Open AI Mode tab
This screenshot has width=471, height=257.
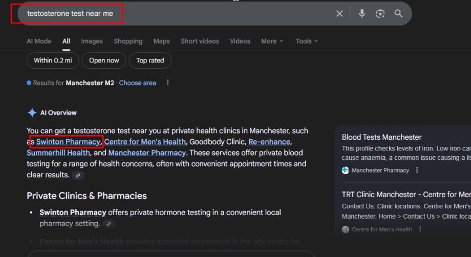coord(39,41)
